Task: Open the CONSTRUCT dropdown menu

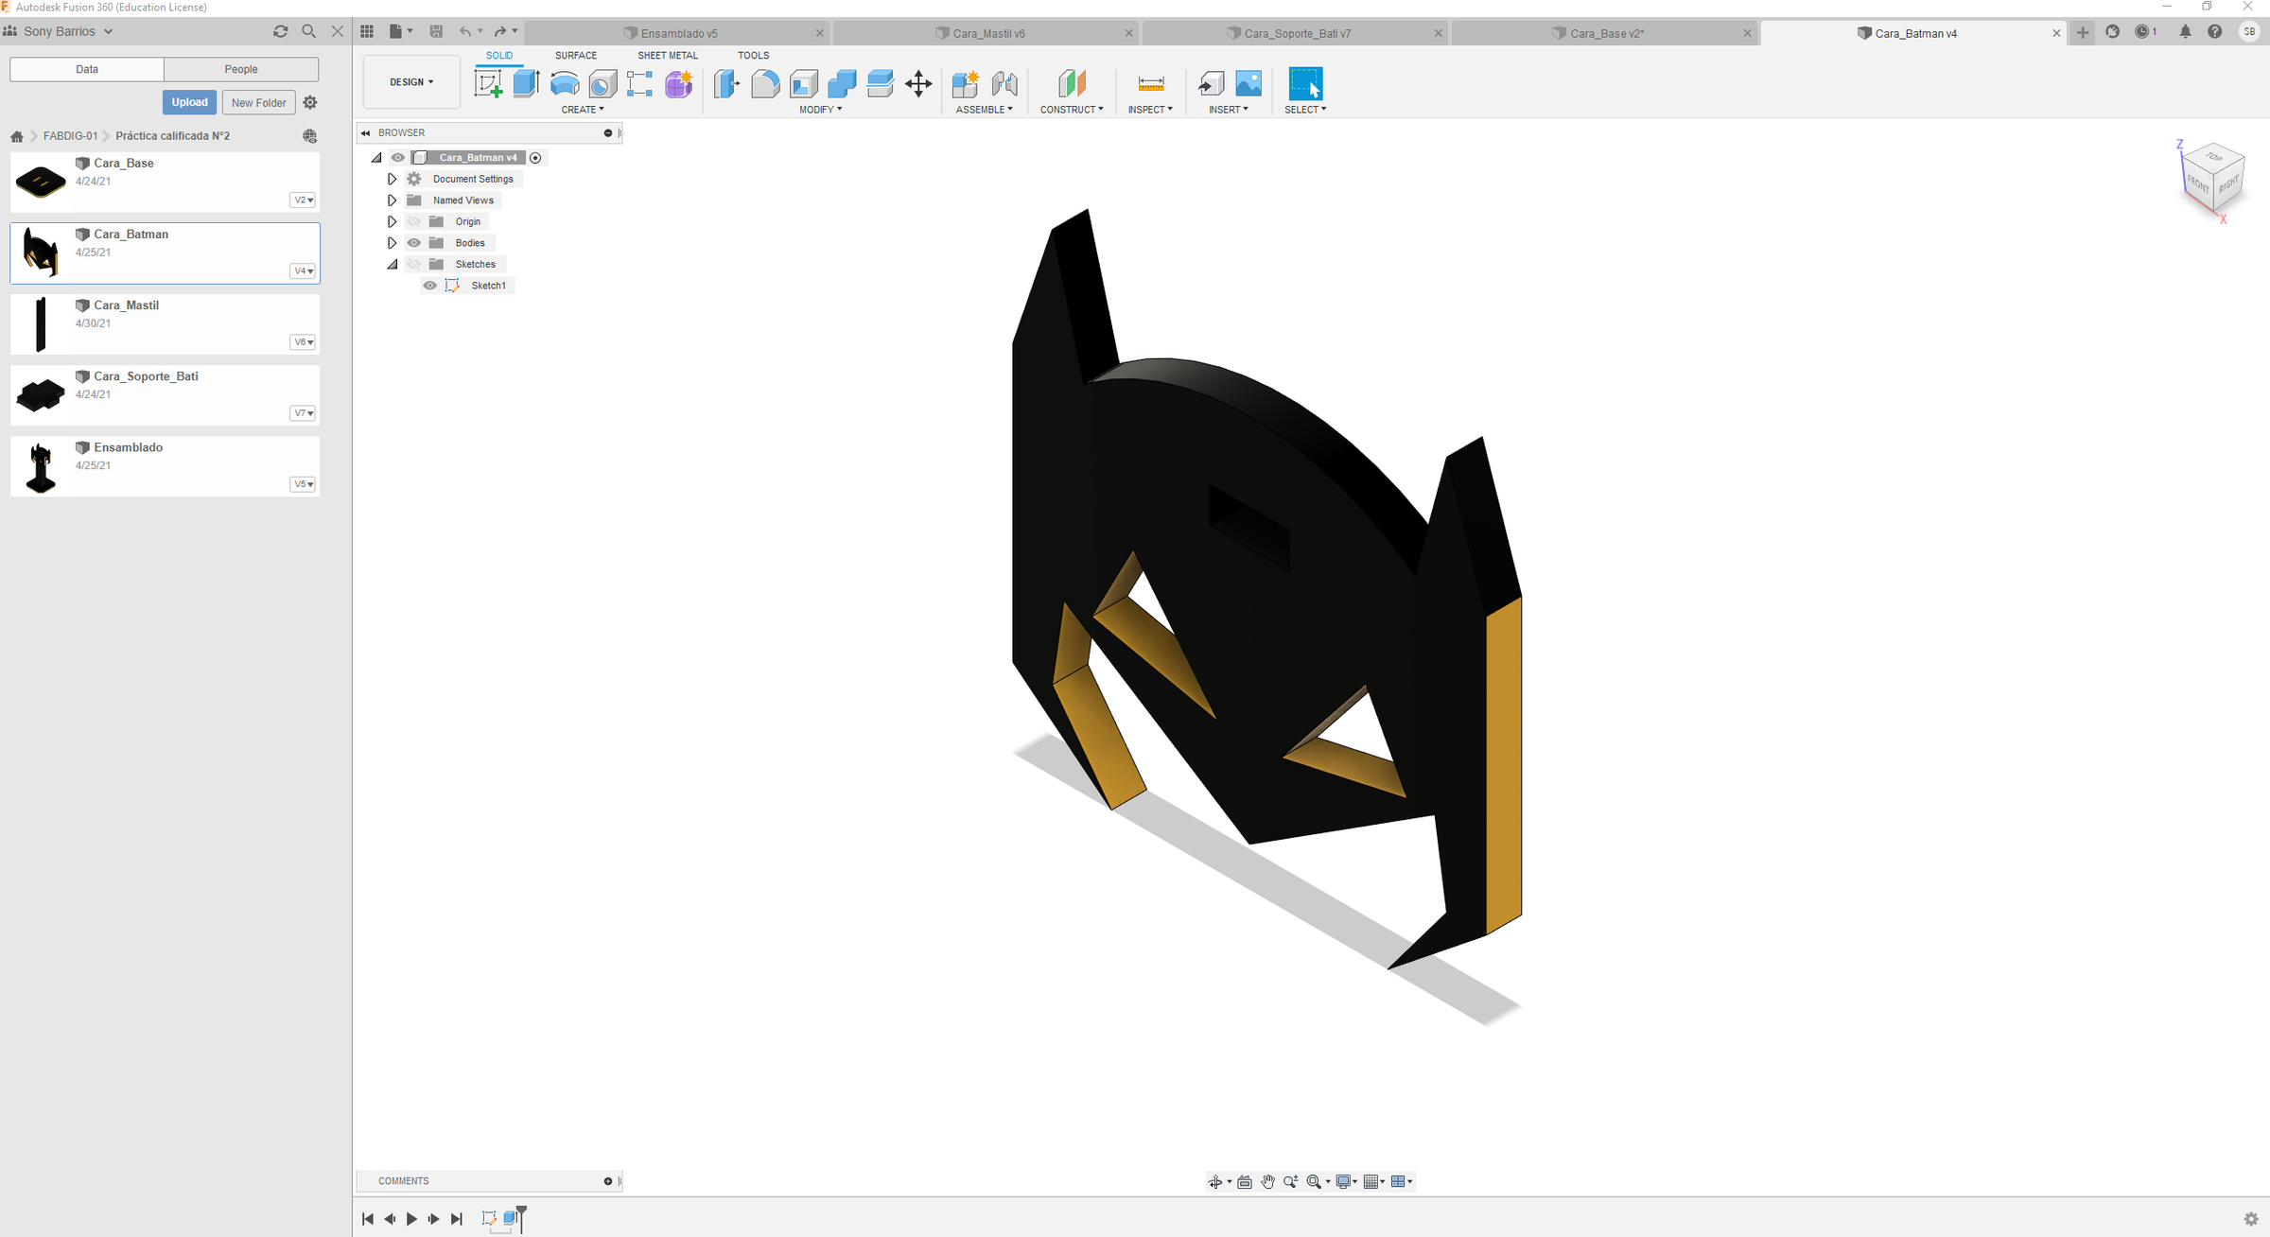Action: coord(1072,110)
